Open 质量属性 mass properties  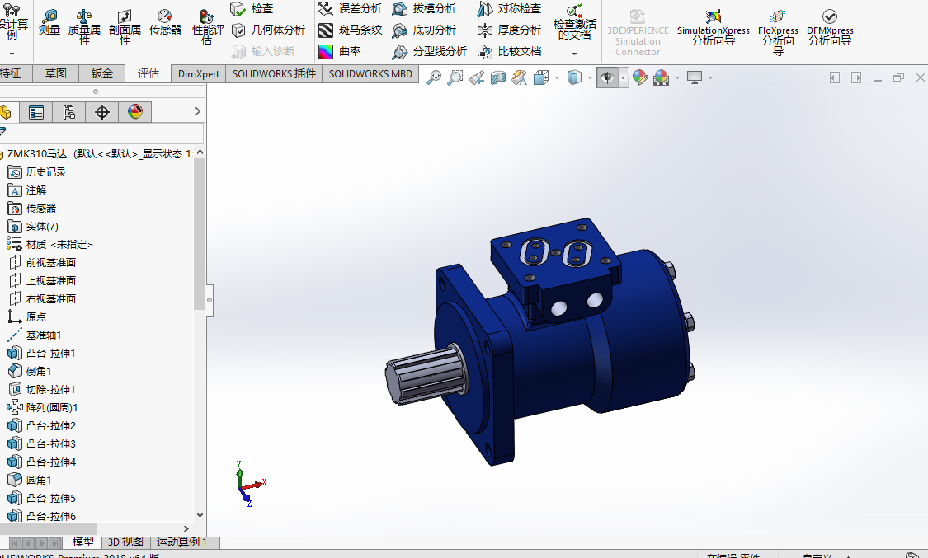click(84, 27)
